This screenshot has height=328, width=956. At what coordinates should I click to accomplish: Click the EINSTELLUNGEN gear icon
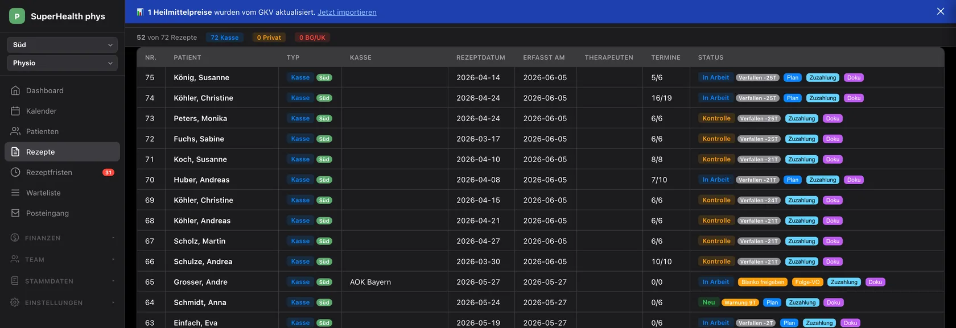15,302
